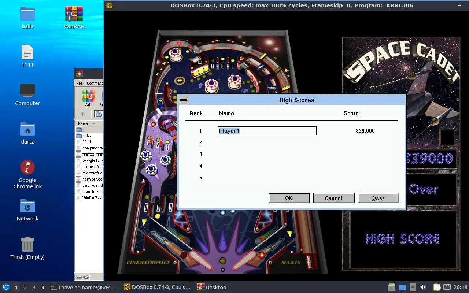Click the 839,000 score in High Scores

[365, 131]
